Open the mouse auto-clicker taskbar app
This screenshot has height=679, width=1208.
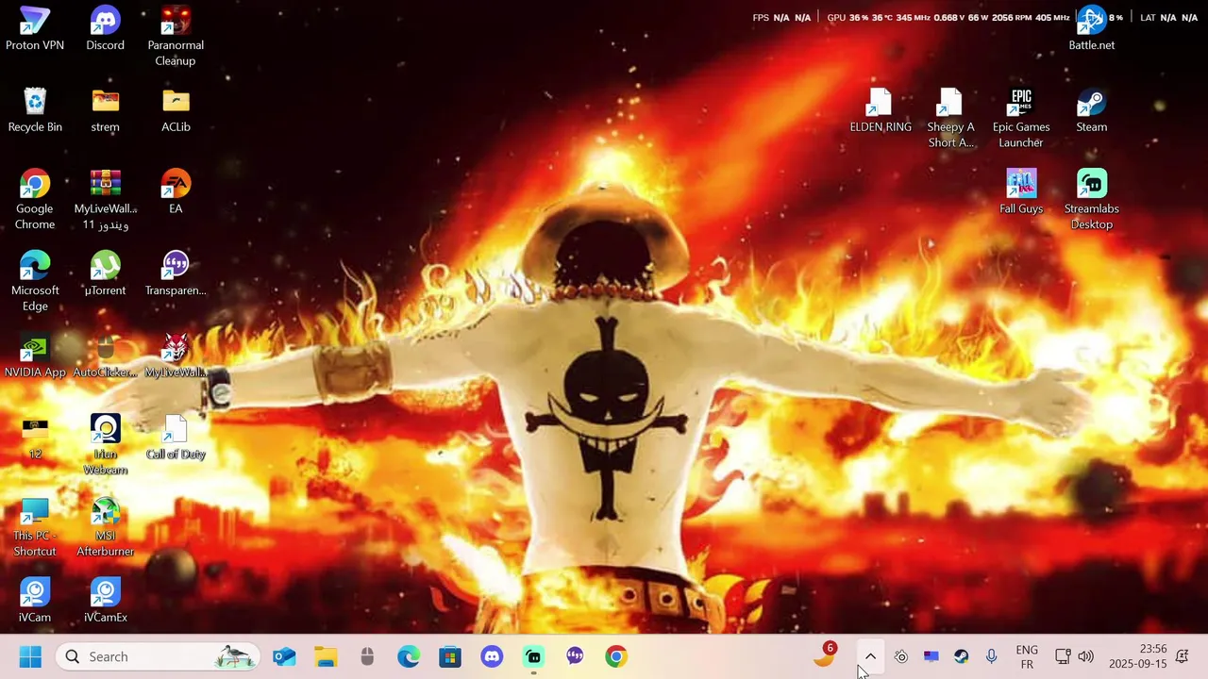[x=367, y=656]
